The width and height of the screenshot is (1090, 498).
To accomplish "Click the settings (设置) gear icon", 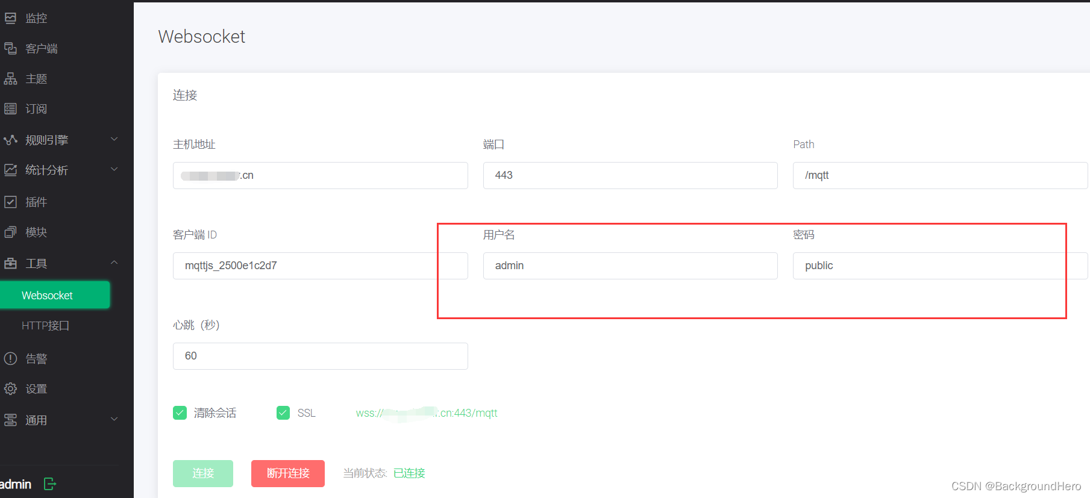I will [10, 388].
